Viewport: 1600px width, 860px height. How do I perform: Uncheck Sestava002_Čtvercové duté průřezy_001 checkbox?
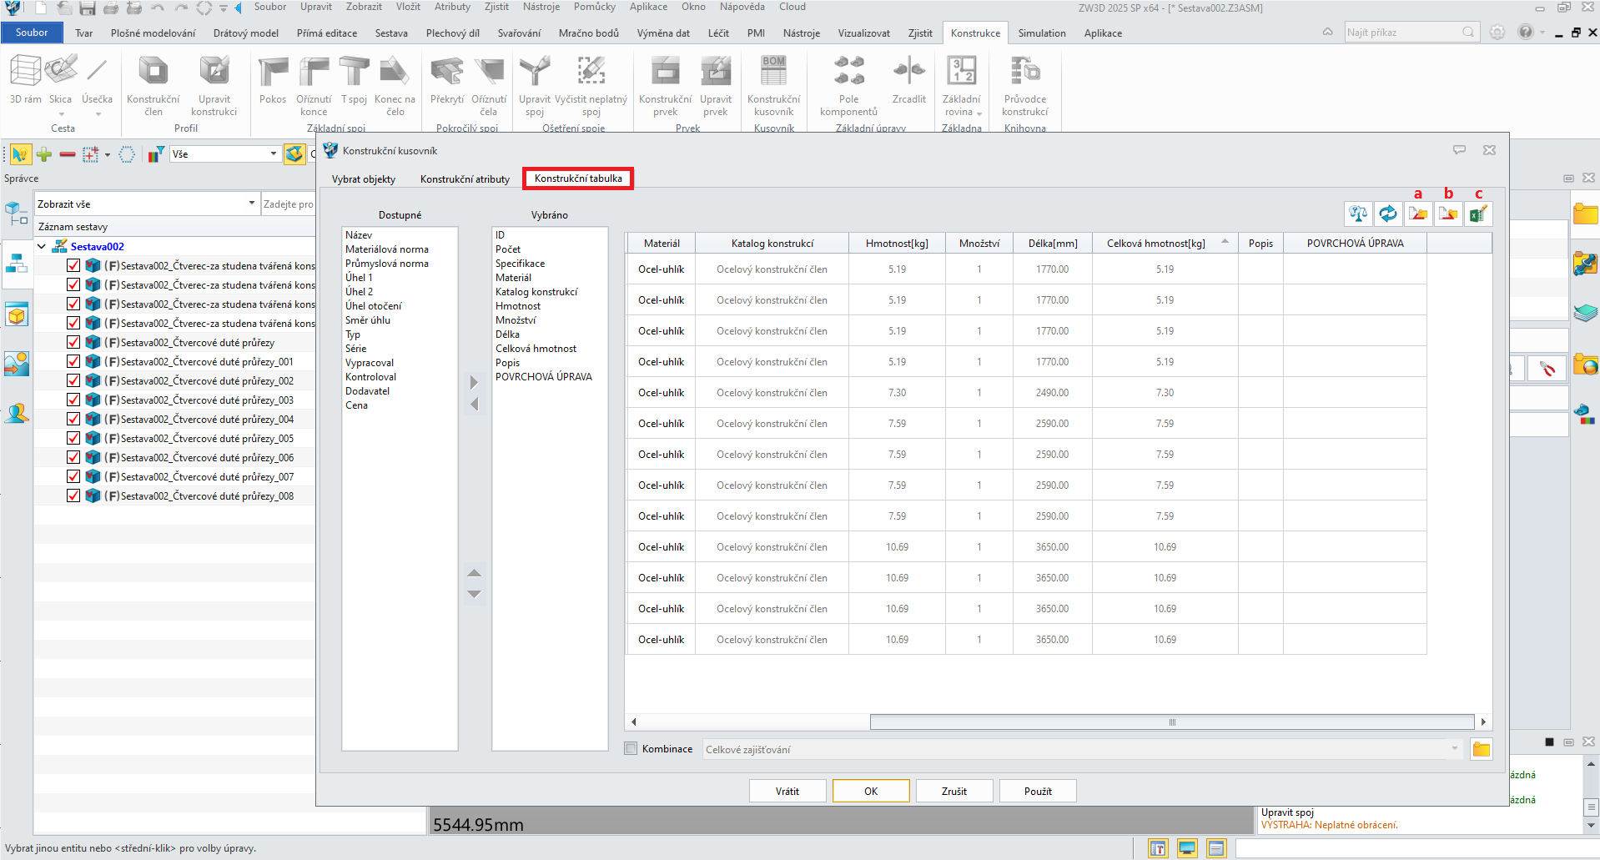(x=73, y=361)
